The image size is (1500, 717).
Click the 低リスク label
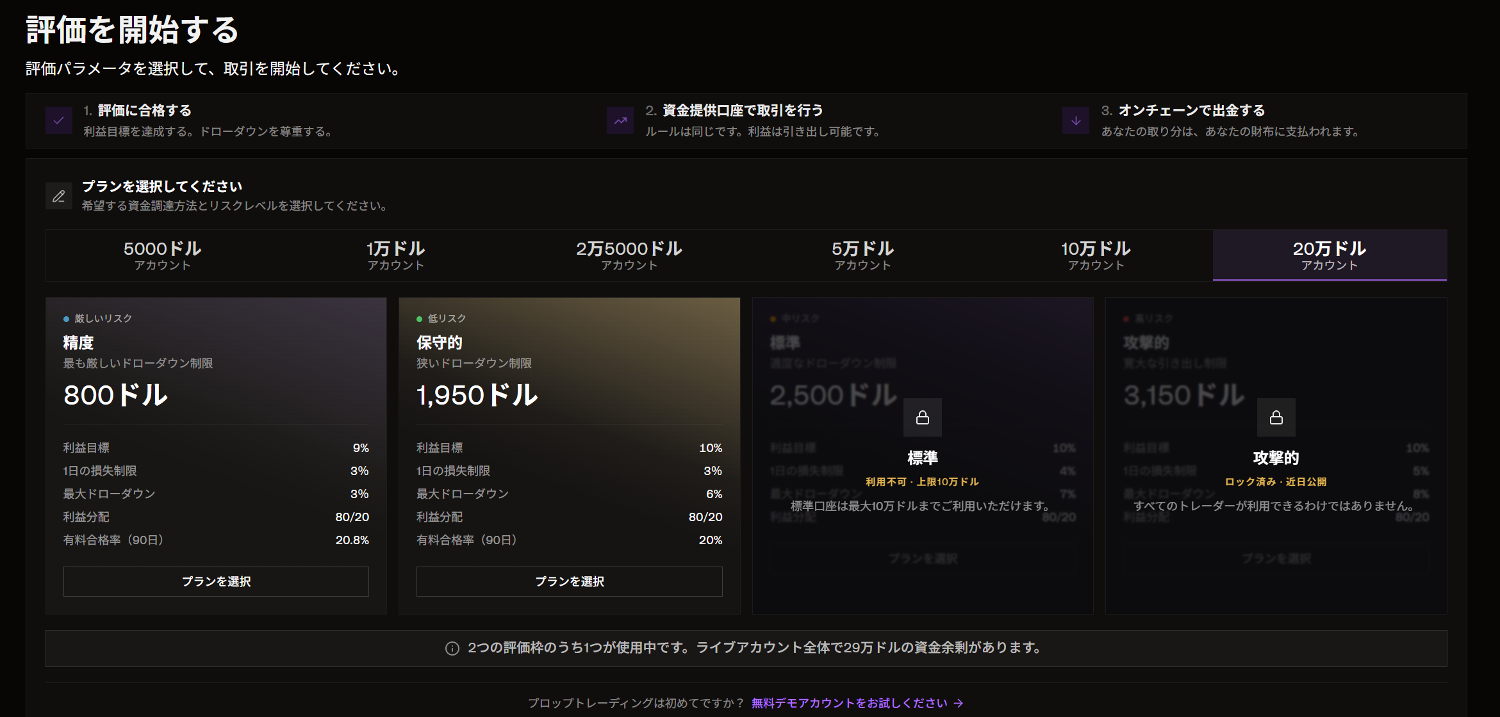[447, 318]
